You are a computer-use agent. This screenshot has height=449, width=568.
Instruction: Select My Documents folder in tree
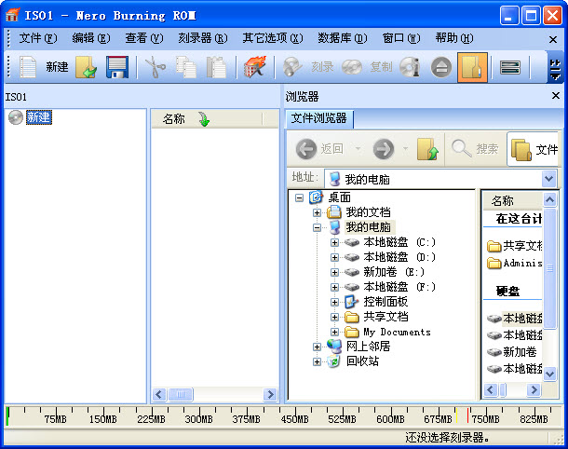[x=397, y=332]
